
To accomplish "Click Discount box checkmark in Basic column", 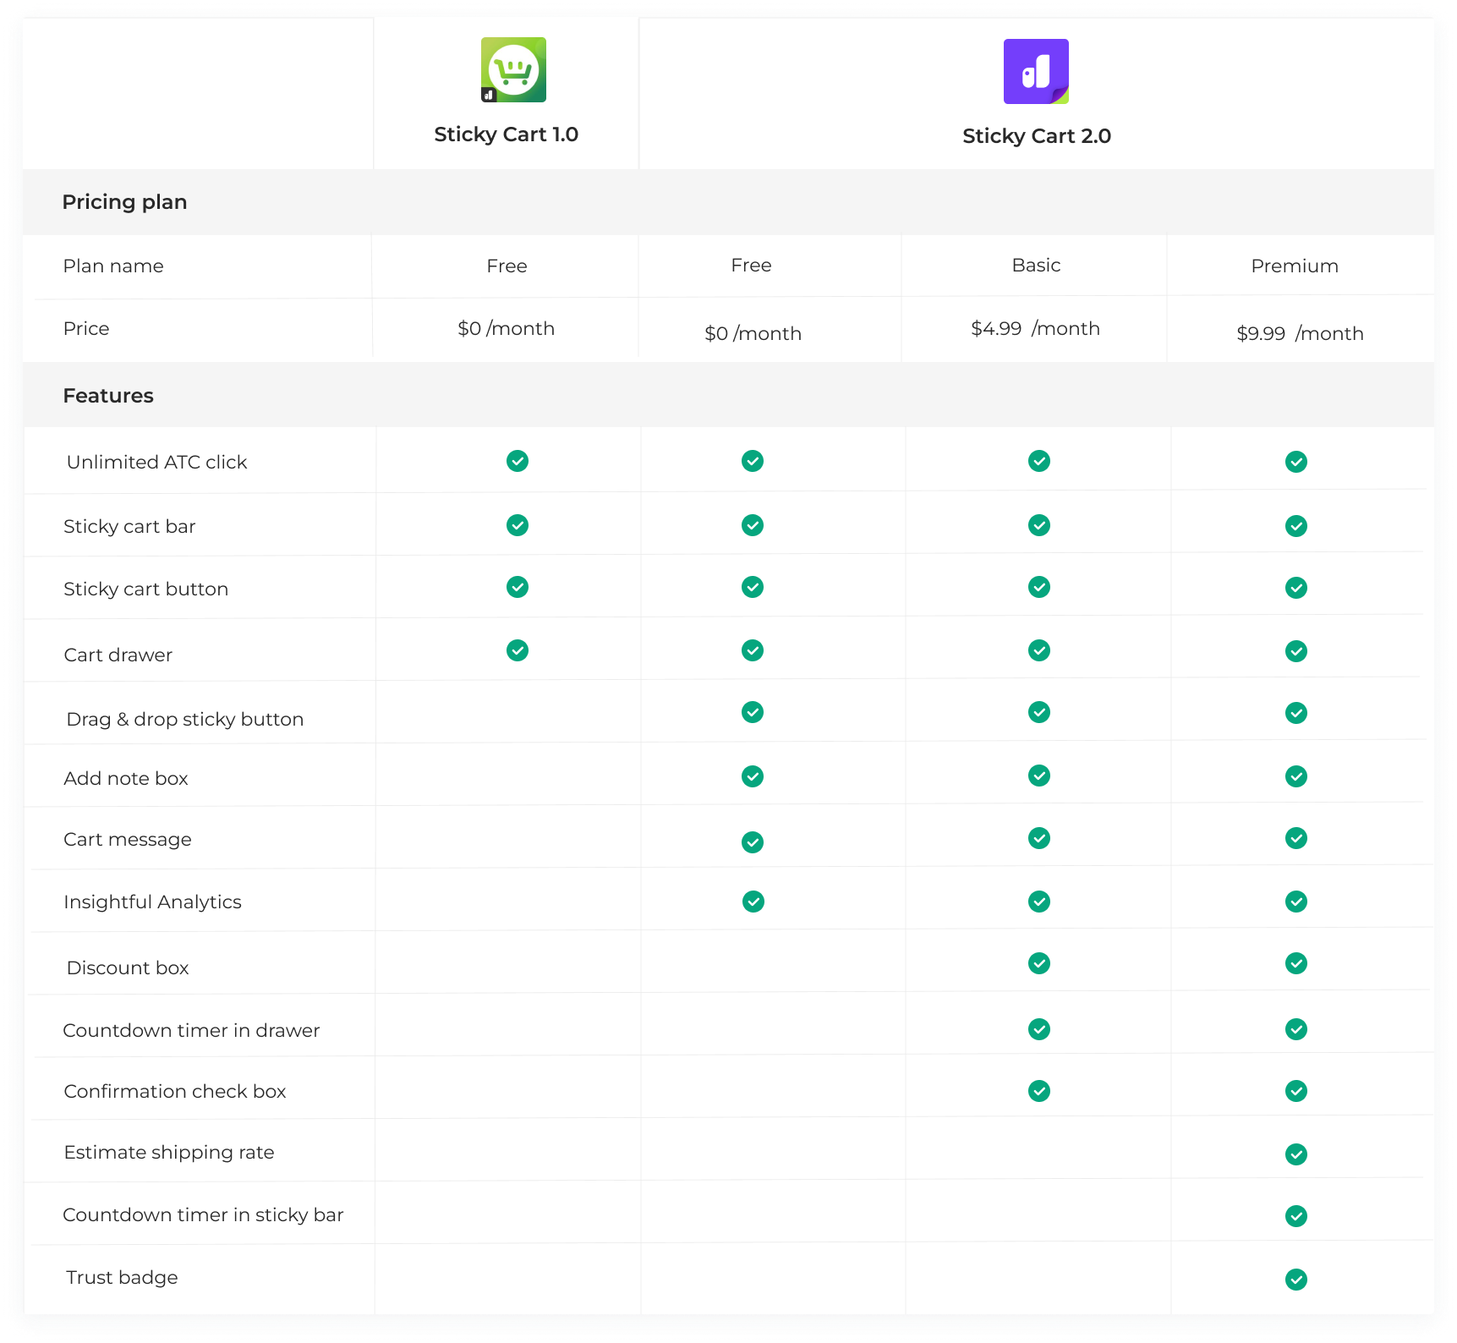I will pyautogui.click(x=1039, y=963).
